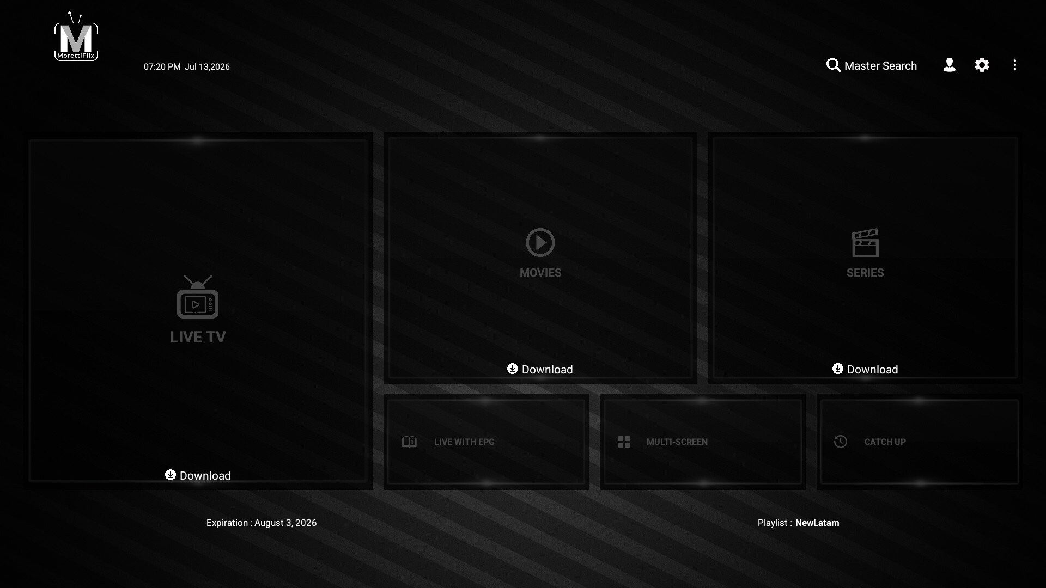The width and height of the screenshot is (1046, 588).
Task: Click the NewLatam playlist name
Action: tap(817, 523)
